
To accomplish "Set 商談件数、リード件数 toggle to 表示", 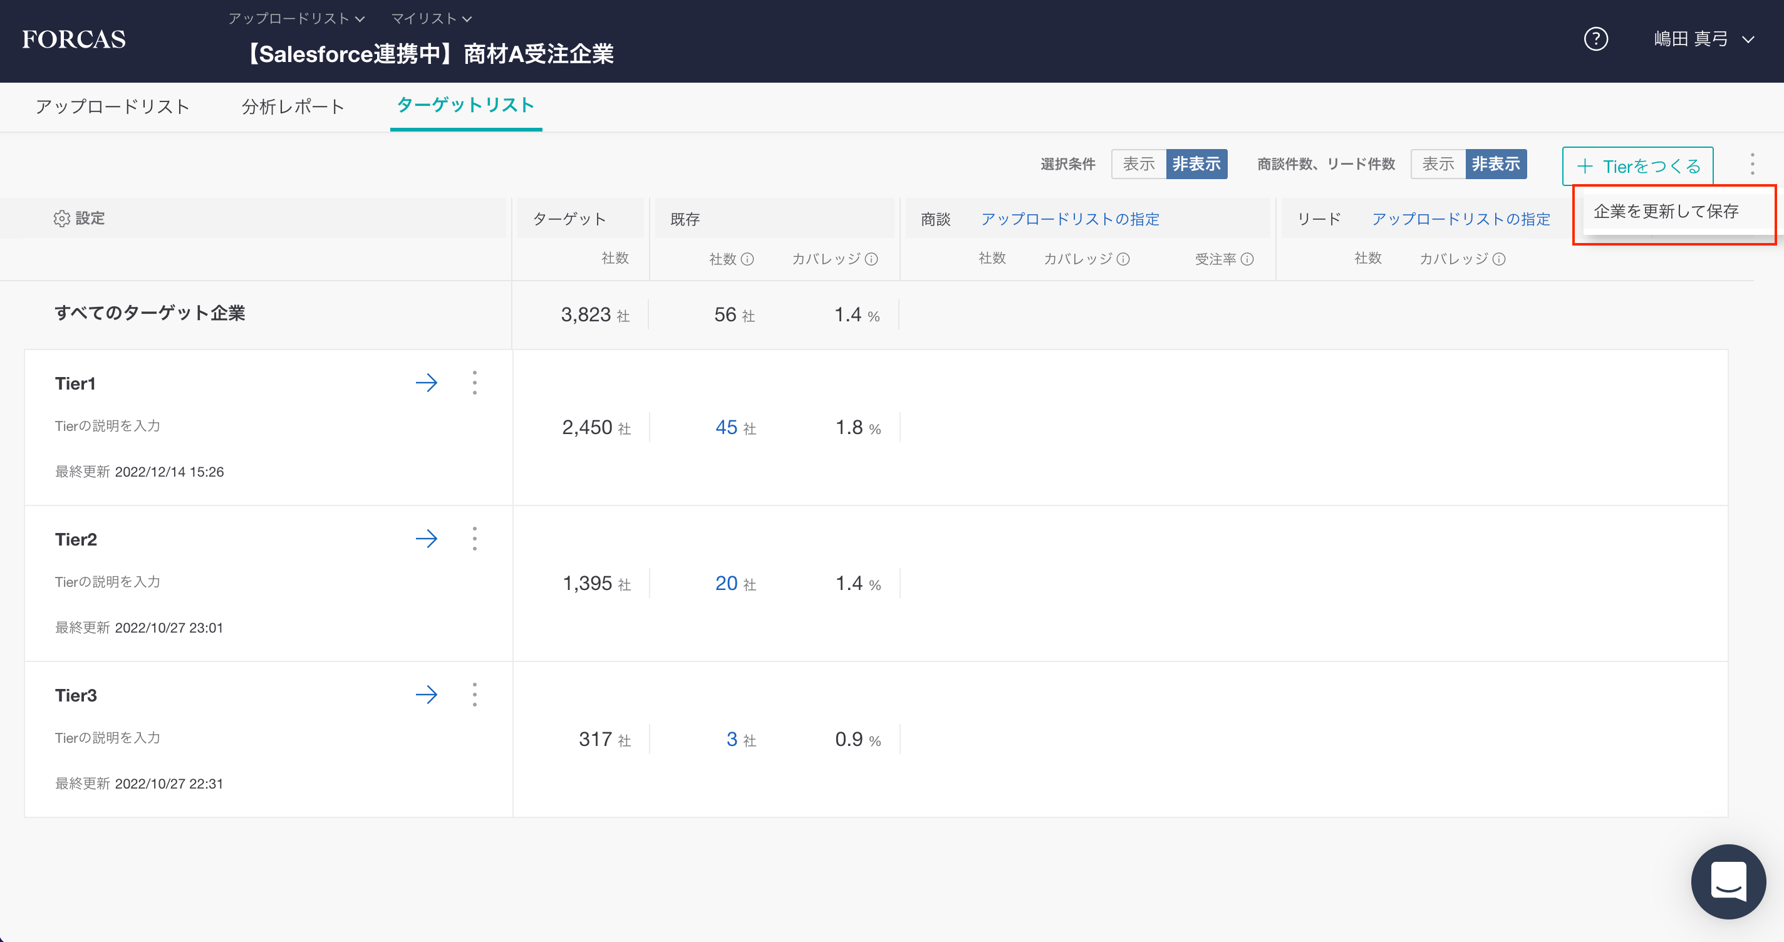I will pyautogui.click(x=1438, y=164).
